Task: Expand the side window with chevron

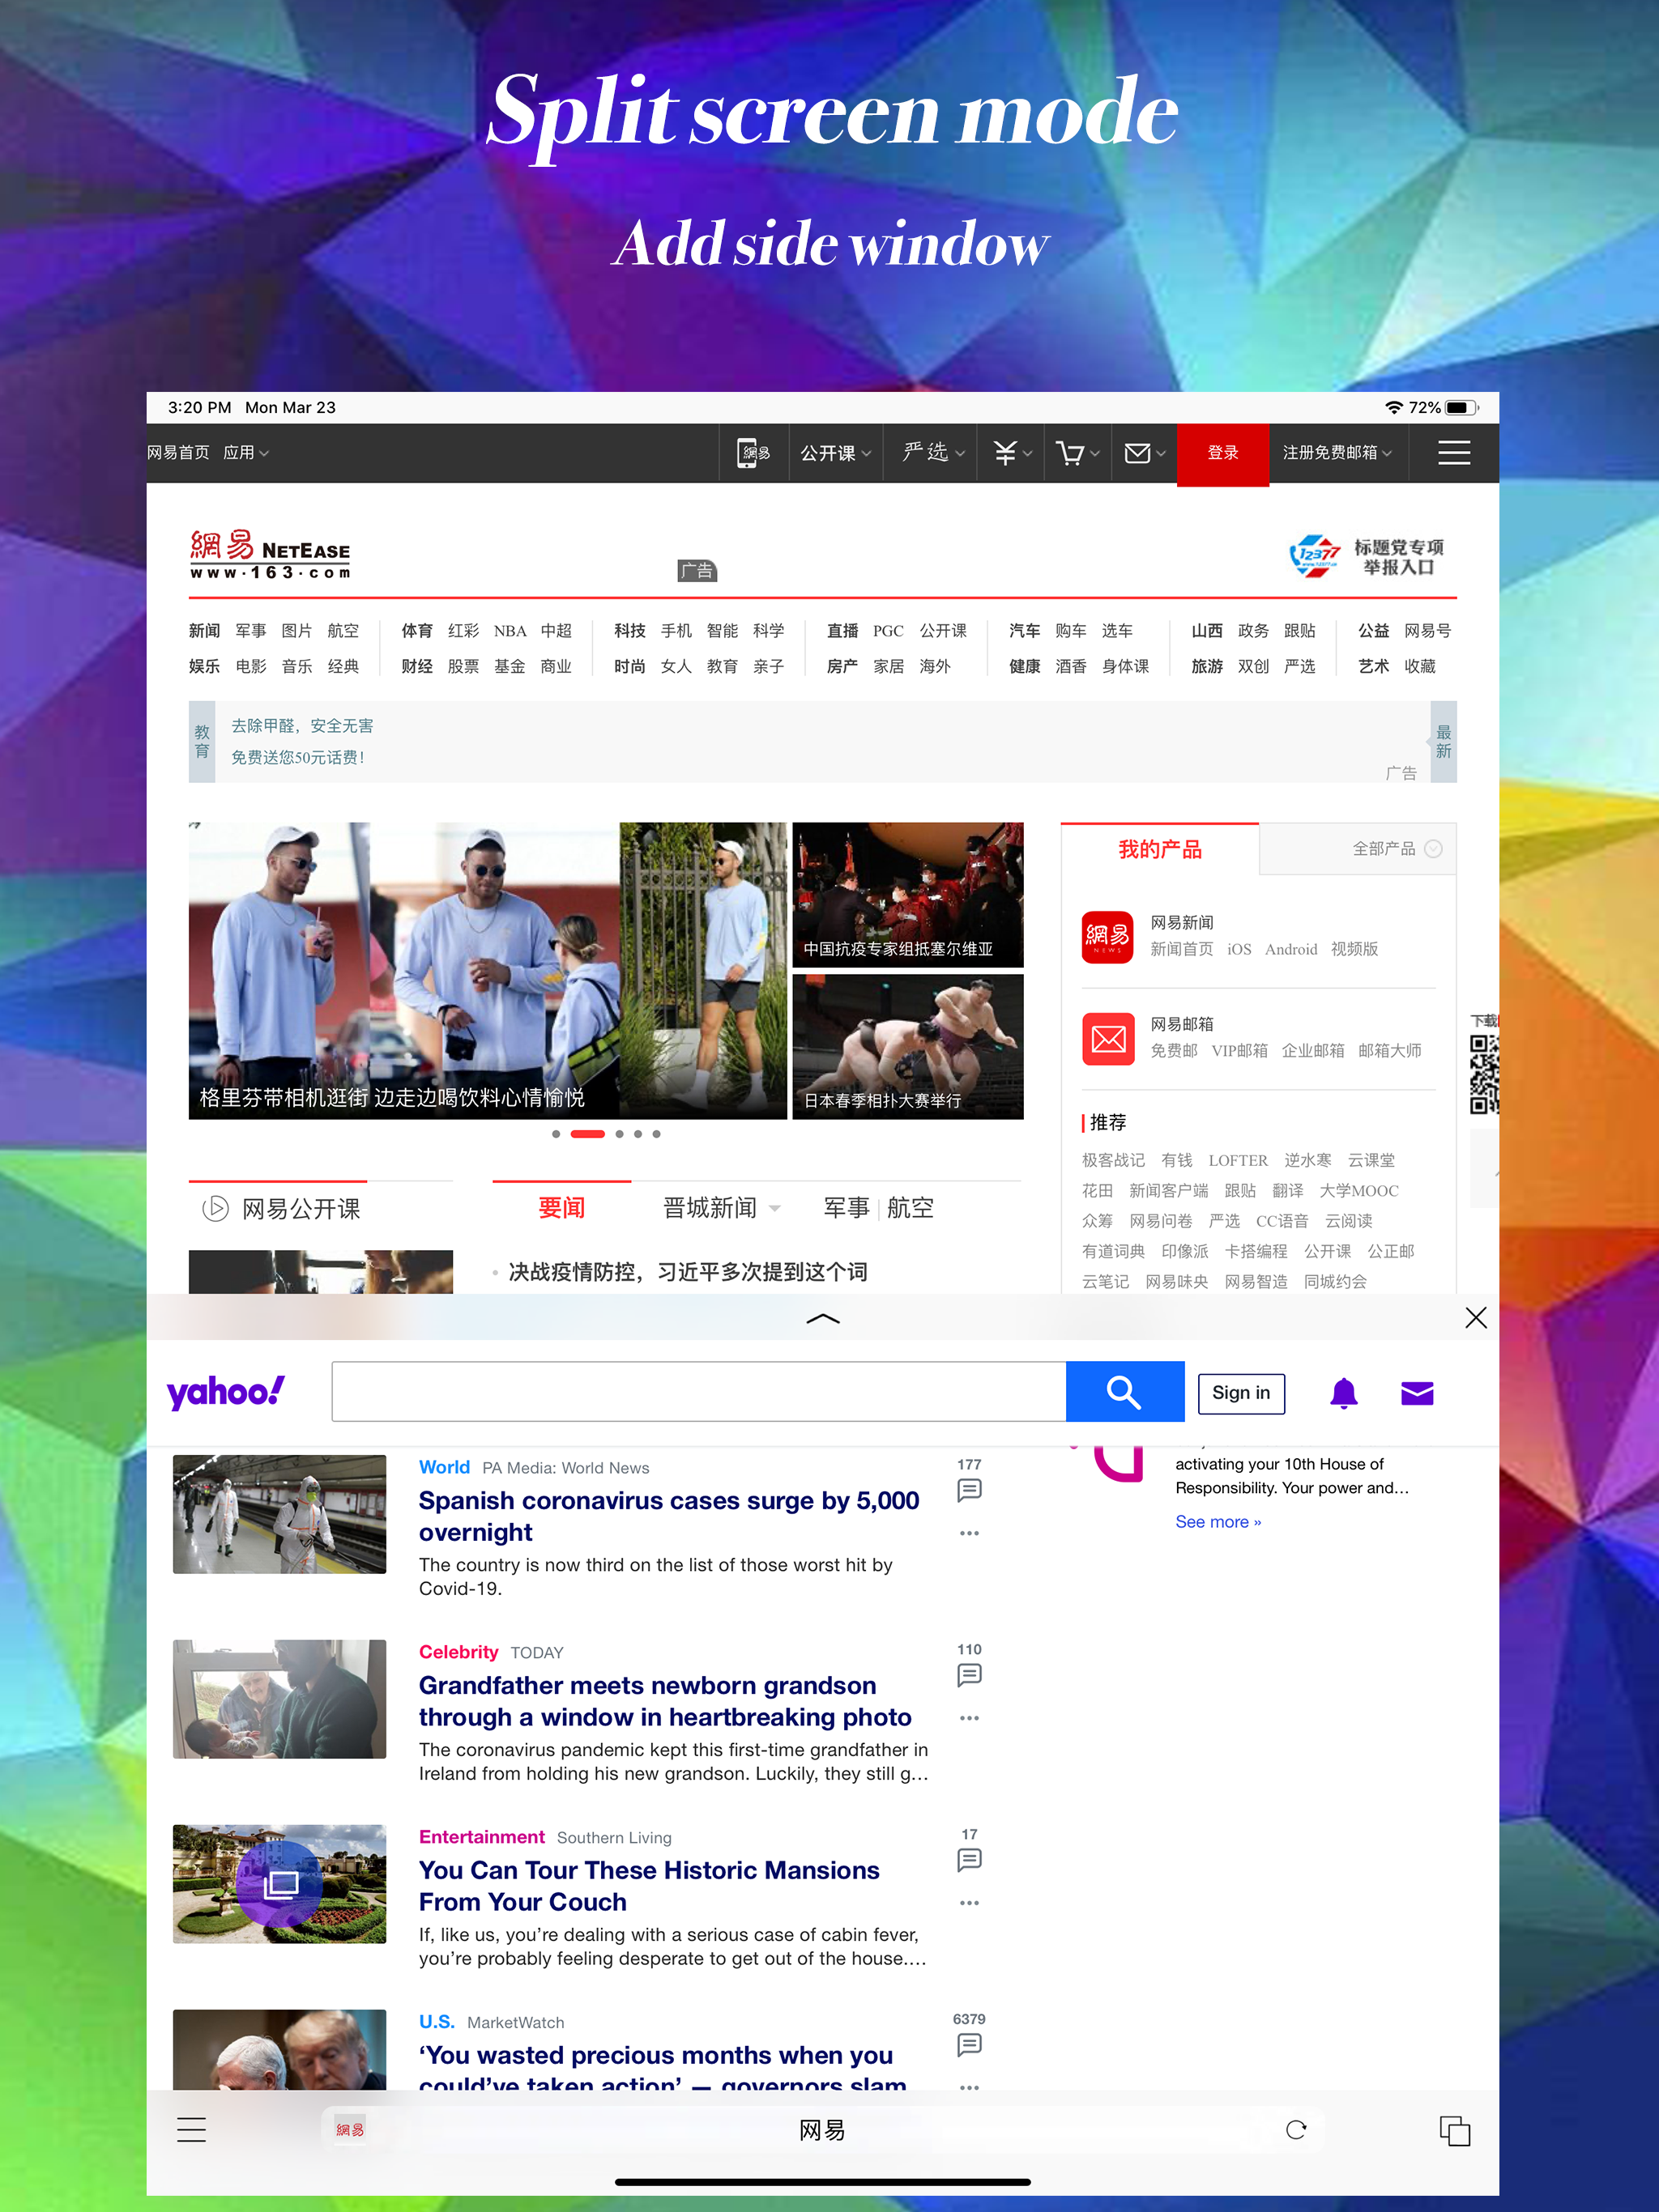Action: [x=822, y=1319]
